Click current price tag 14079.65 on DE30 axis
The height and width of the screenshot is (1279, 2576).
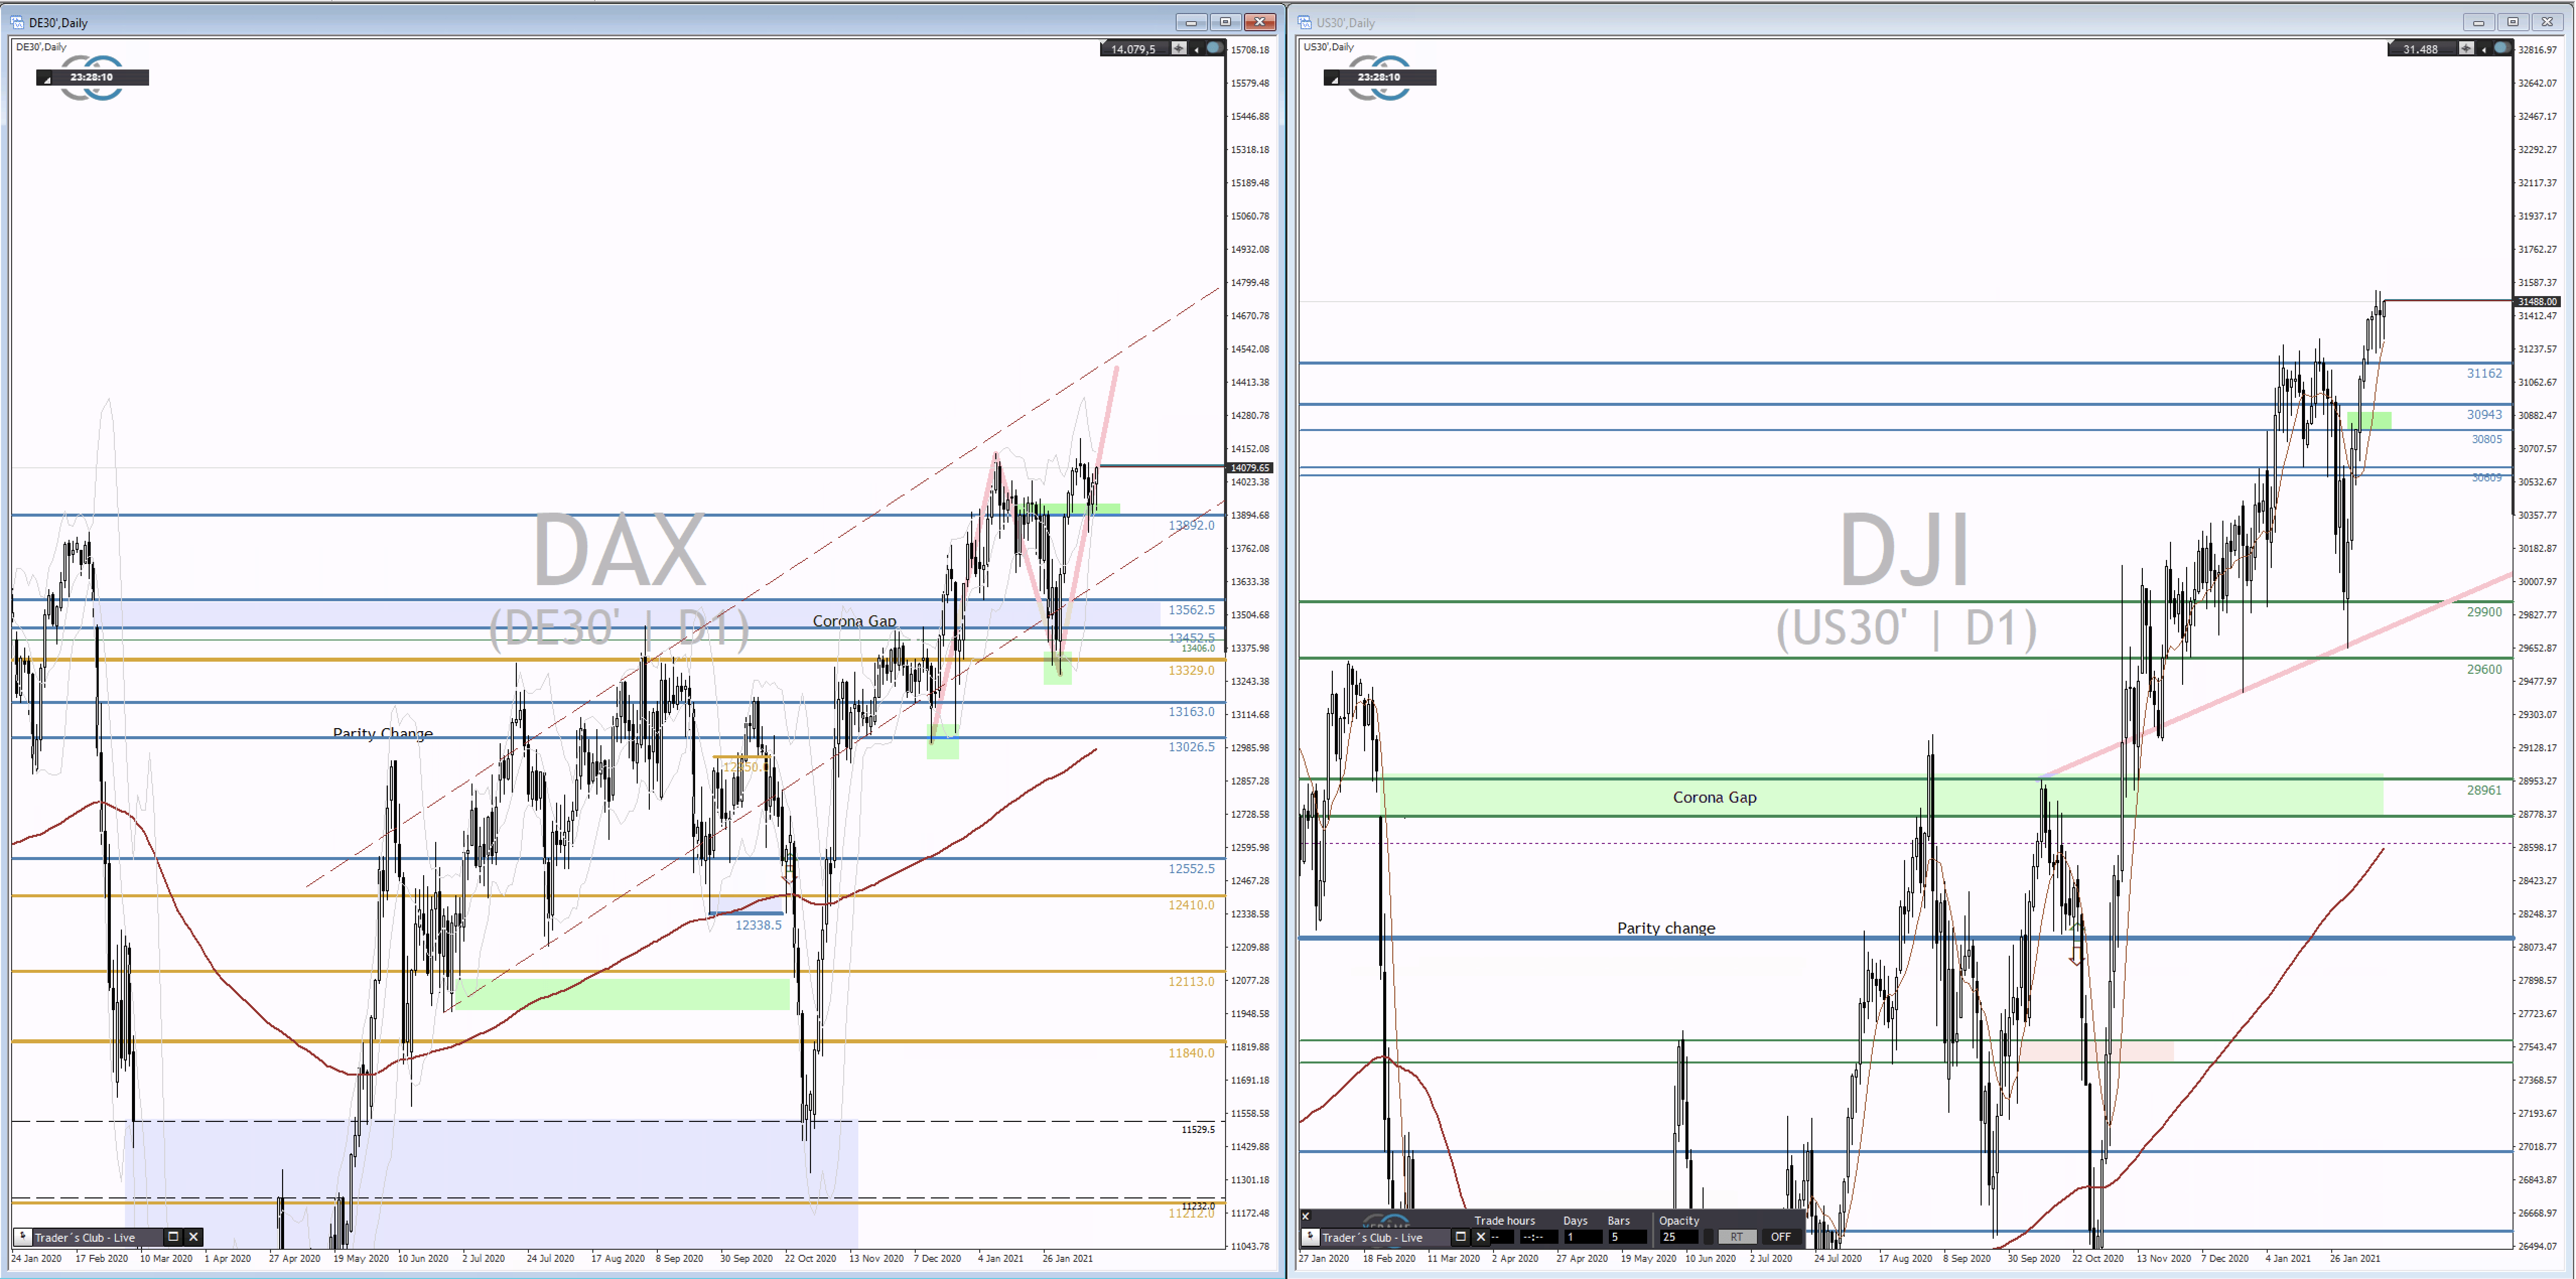point(1250,467)
